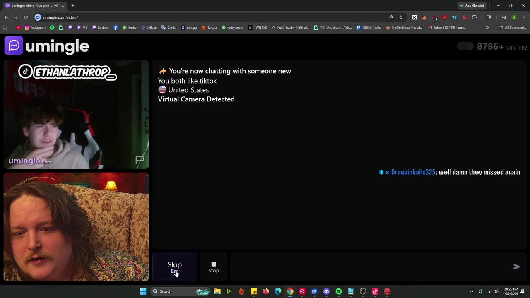This screenshot has height=298, width=530.
Task: Bookmark this page with the star icon
Action: [401, 17]
